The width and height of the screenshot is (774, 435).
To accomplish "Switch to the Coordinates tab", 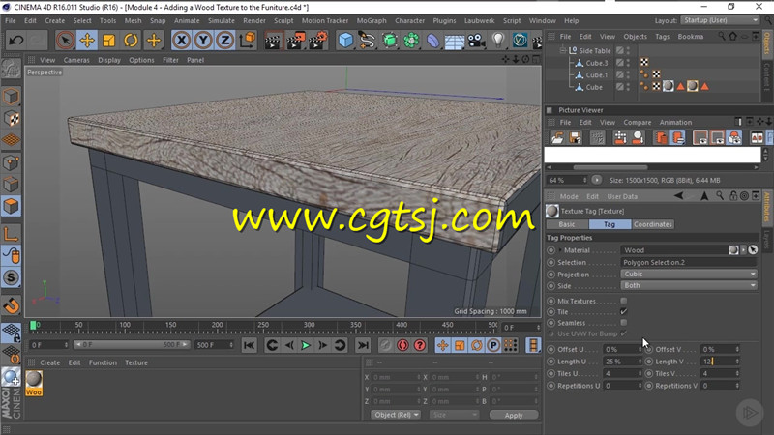I will [x=652, y=224].
